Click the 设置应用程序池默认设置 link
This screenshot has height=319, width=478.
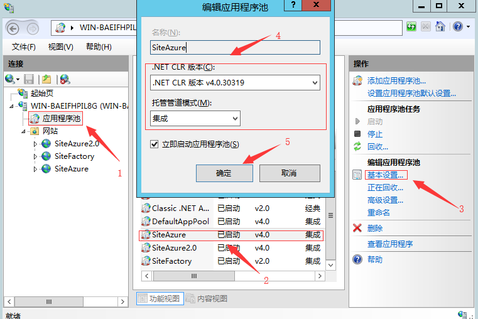pyautogui.click(x=411, y=93)
